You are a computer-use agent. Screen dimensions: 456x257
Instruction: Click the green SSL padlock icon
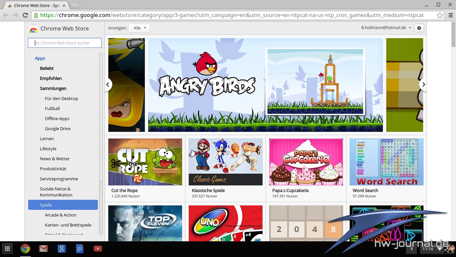(35, 15)
